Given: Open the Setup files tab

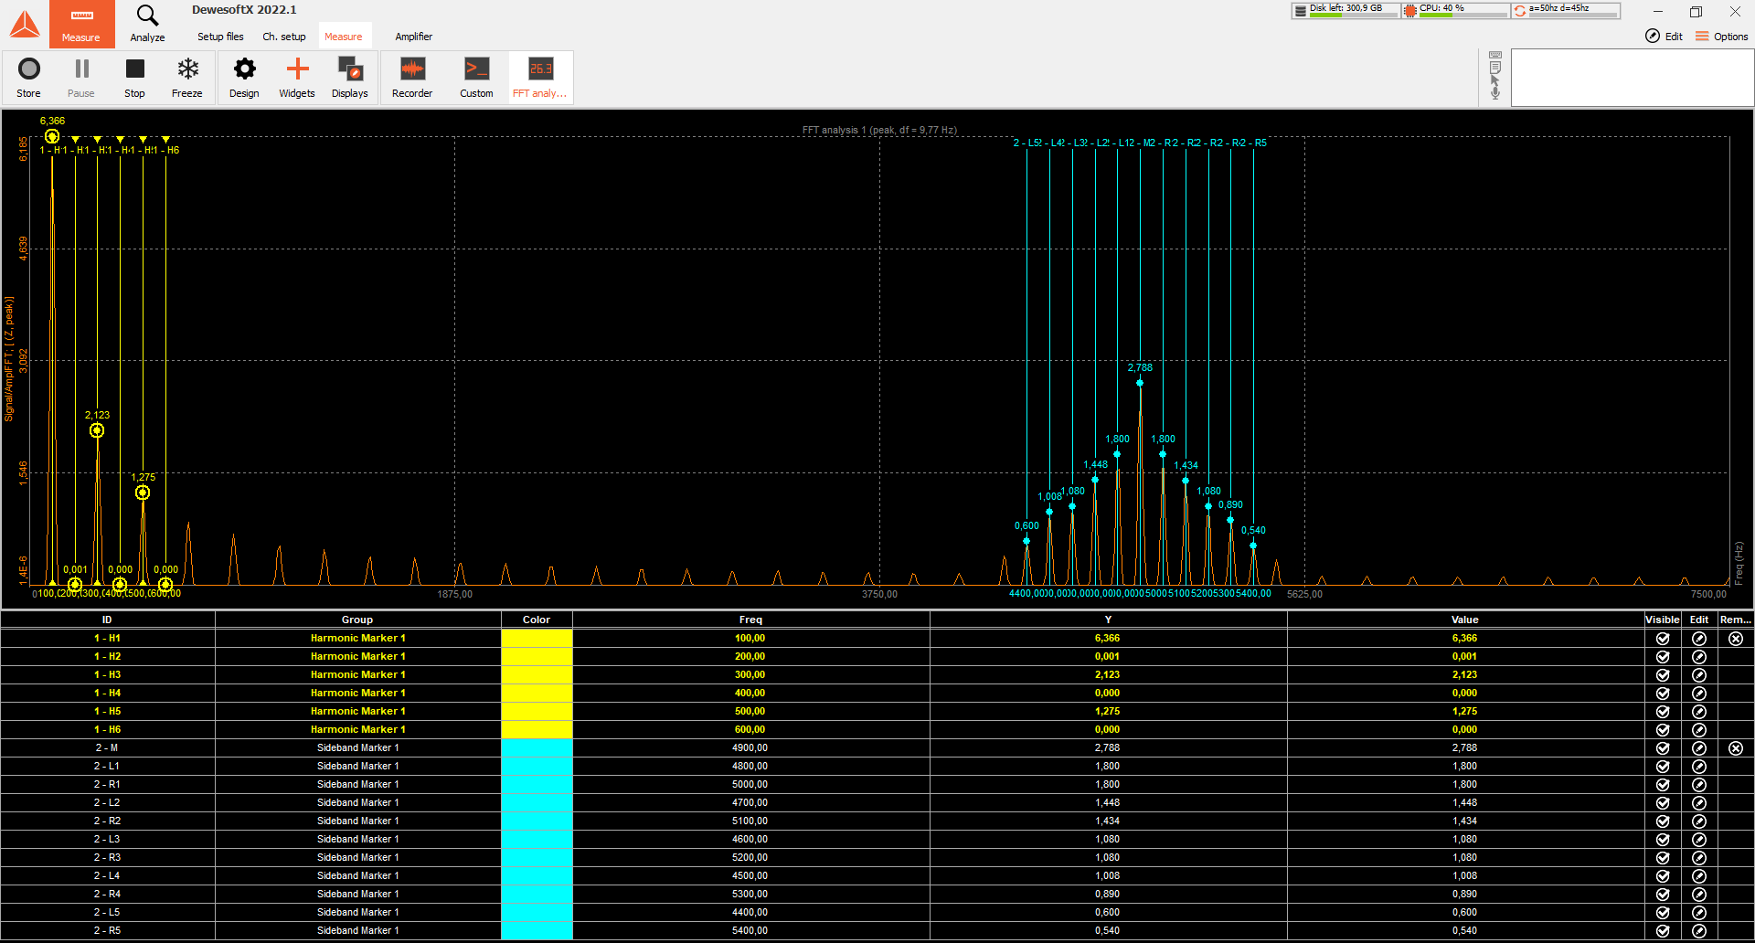Looking at the screenshot, I should click(220, 37).
